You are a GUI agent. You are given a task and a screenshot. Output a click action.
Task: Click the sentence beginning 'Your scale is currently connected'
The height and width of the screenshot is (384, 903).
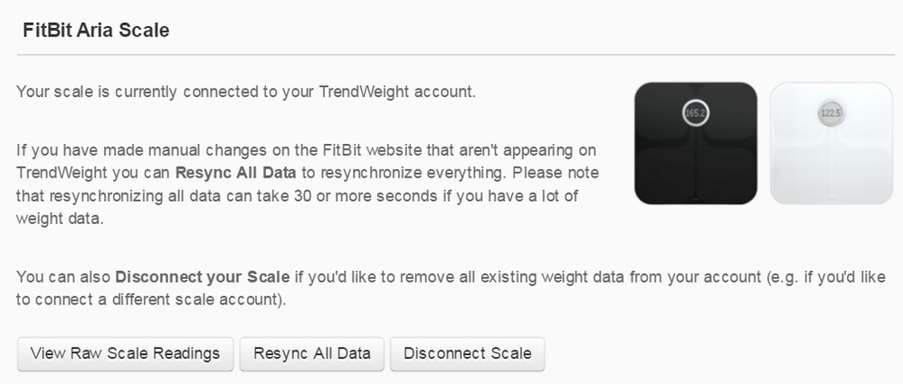(246, 91)
